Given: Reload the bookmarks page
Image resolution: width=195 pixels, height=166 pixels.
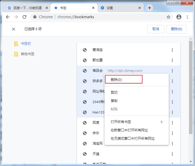Looking at the screenshot, I should click(24, 17).
